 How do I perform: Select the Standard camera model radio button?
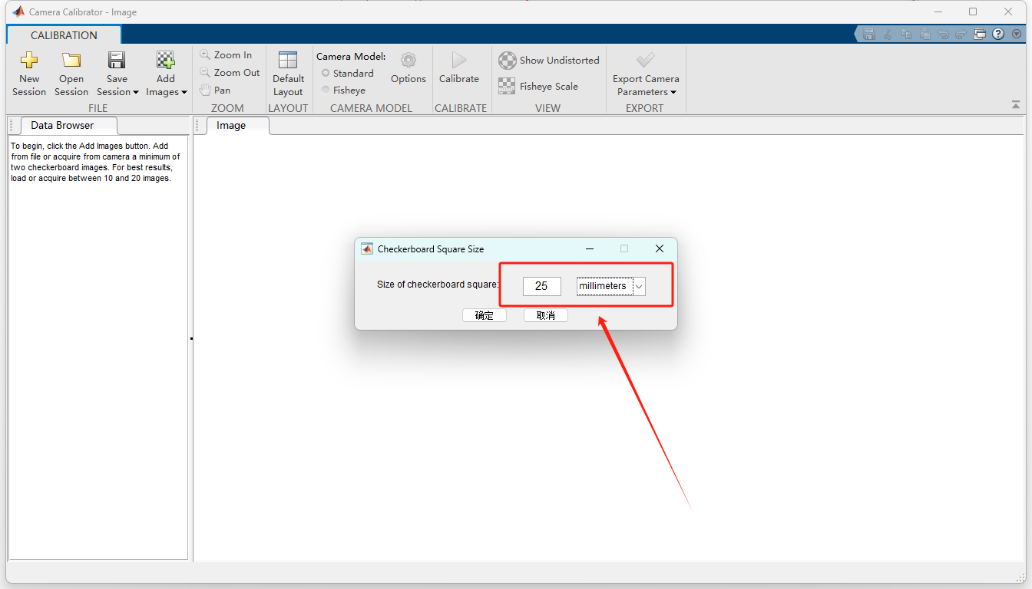tap(326, 74)
